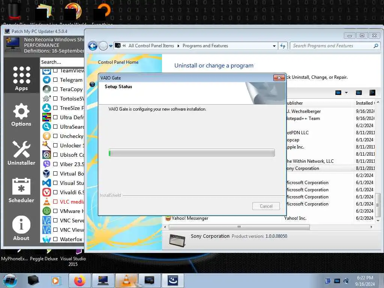The image size is (384, 288).
Task: Open Options gear in Patch My PC
Action: [21, 115]
